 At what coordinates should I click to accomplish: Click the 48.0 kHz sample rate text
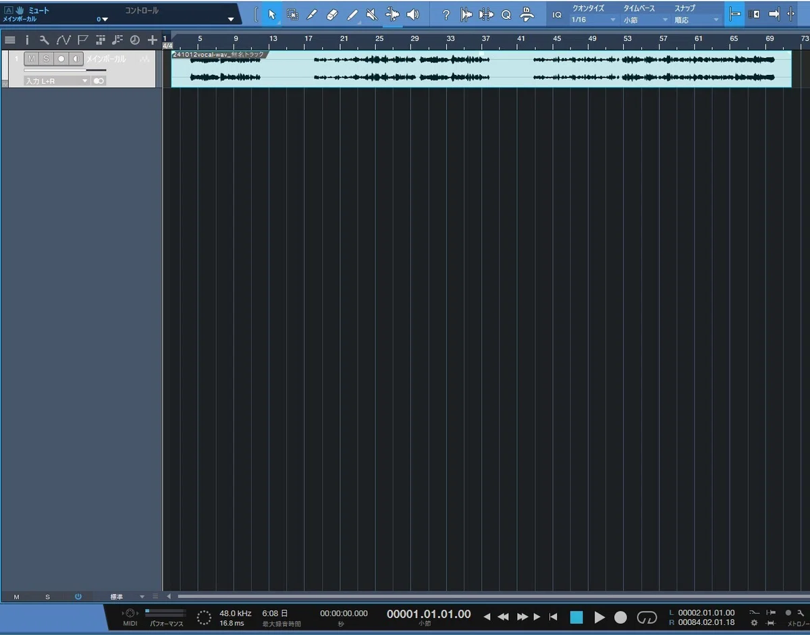(235, 613)
